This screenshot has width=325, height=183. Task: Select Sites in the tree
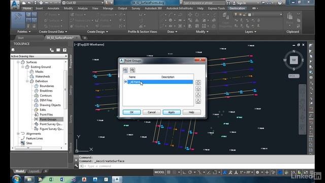coord(29,143)
